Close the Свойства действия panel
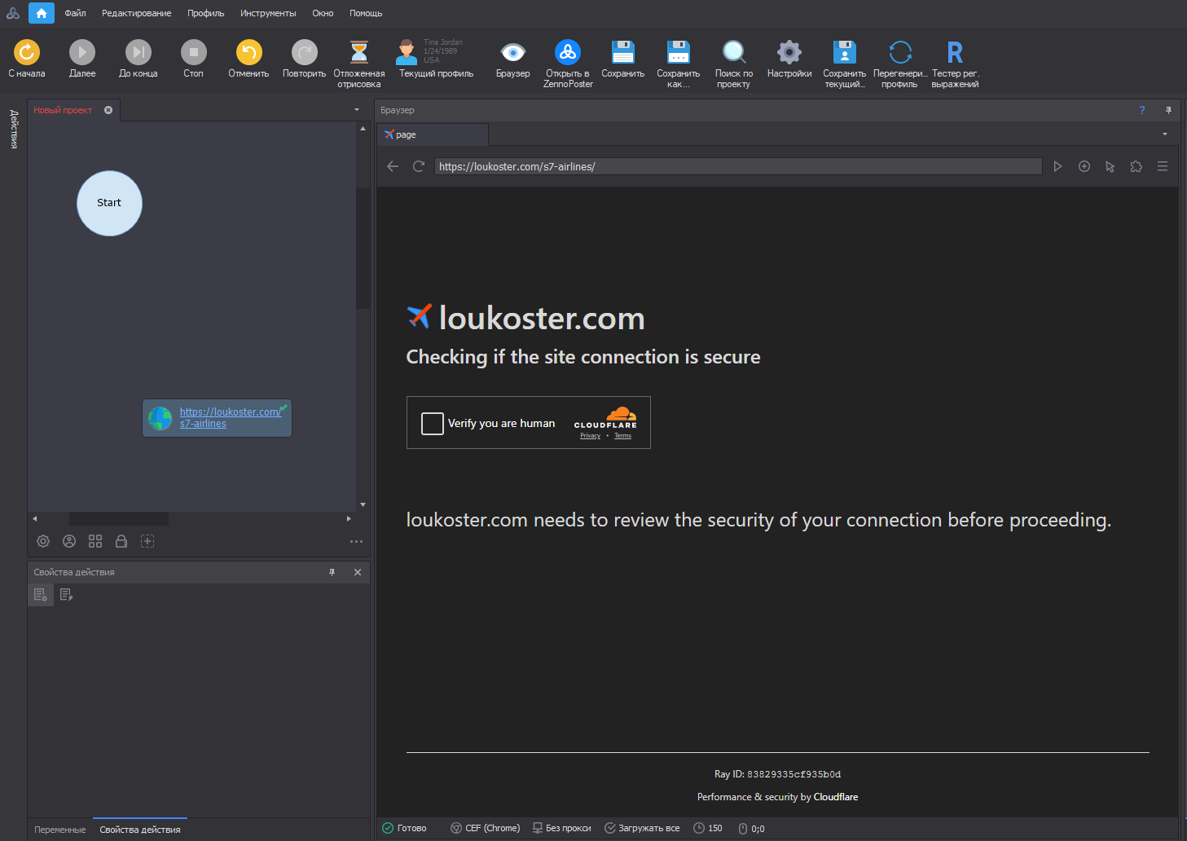Image resolution: width=1187 pixels, height=841 pixels. [358, 572]
